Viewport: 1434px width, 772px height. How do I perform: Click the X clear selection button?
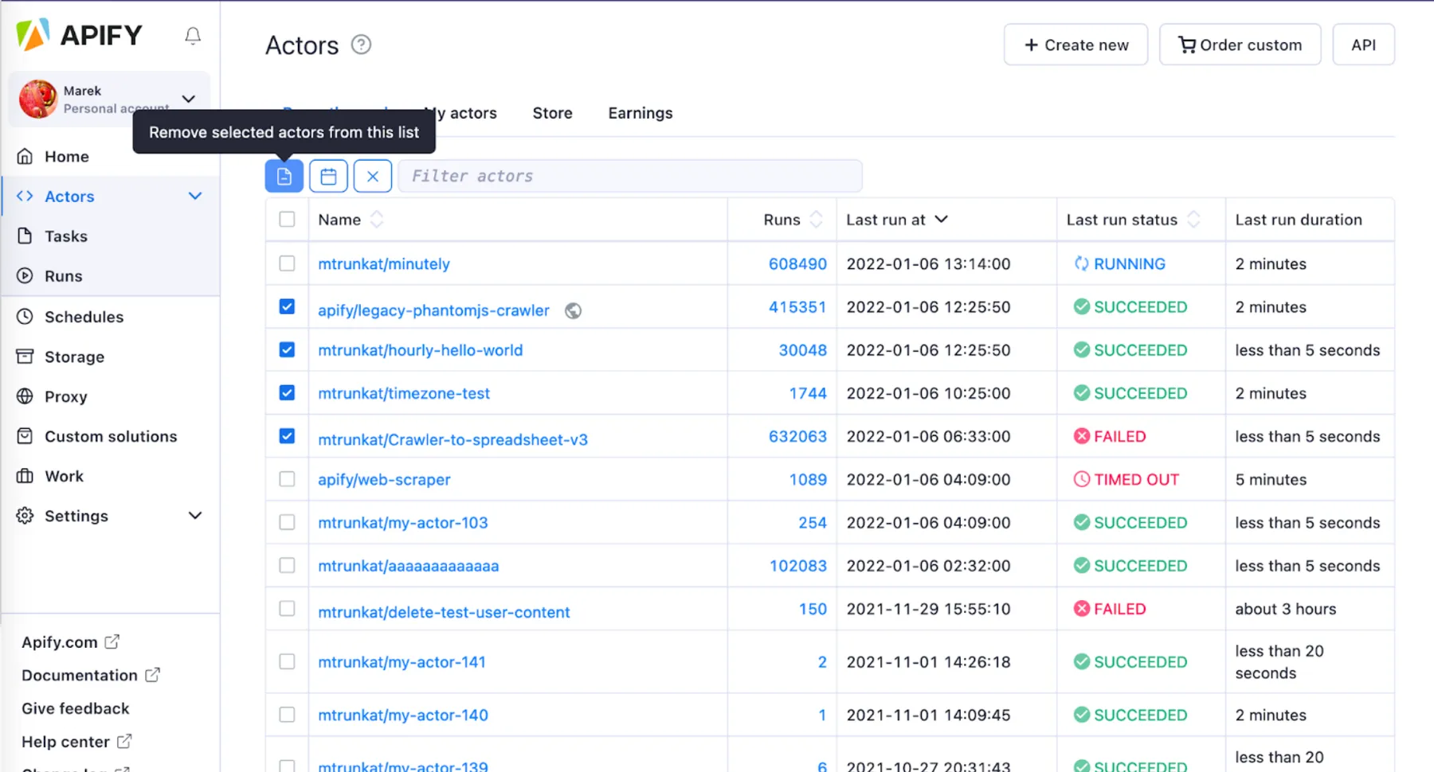[x=373, y=176]
